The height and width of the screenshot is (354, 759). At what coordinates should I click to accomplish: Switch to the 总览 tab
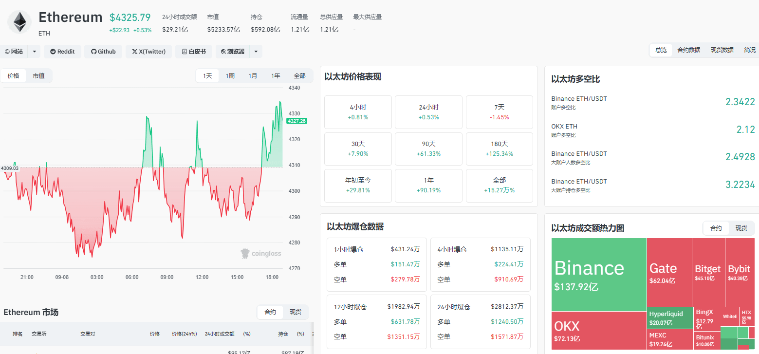661,50
